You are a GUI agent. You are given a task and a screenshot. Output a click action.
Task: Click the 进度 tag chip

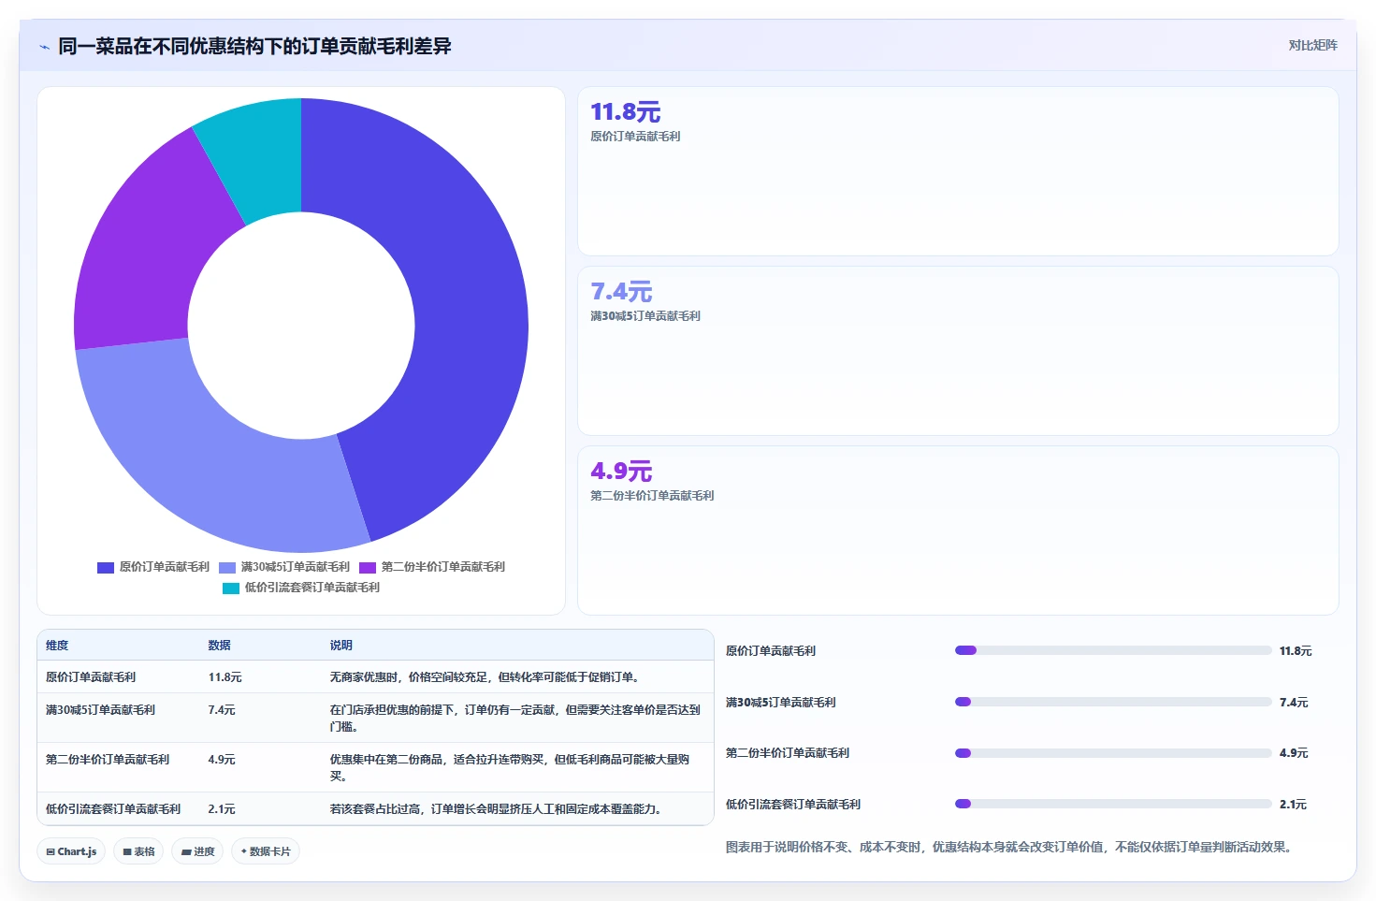(197, 851)
